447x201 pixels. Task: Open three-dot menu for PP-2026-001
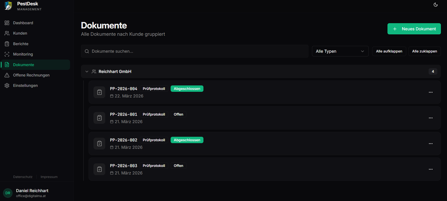tap(431, 118)
